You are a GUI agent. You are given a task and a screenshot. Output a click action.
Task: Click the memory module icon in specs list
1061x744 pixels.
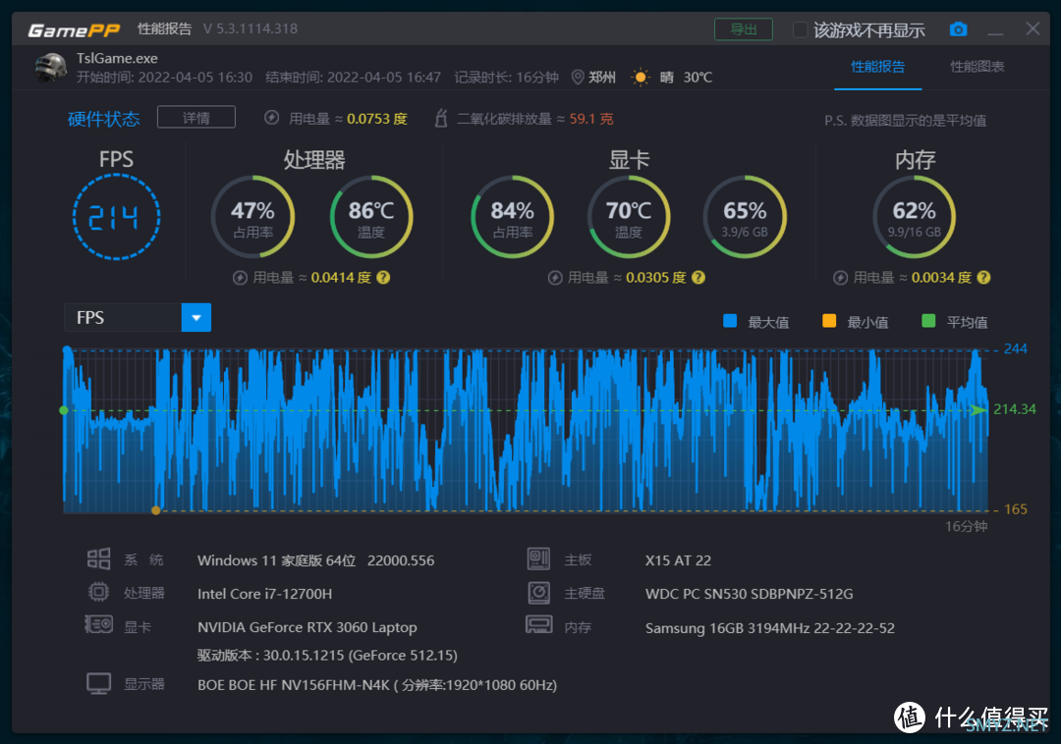[x=538, y=624]
